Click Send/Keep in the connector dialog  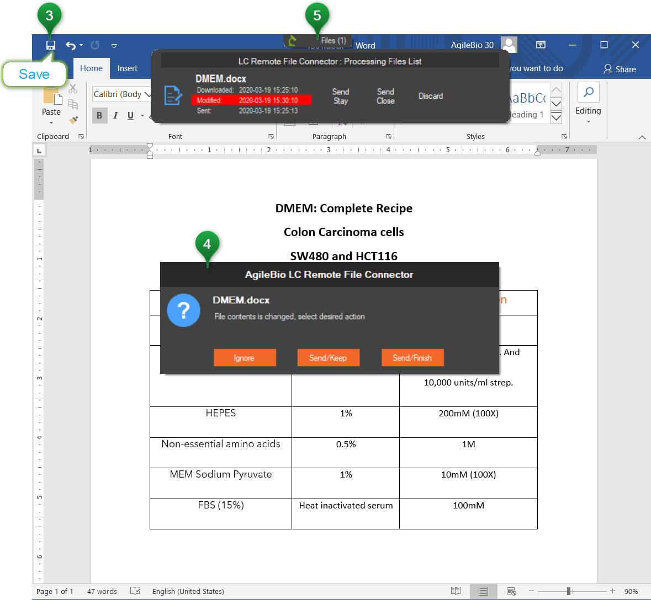tap(329, 358)
